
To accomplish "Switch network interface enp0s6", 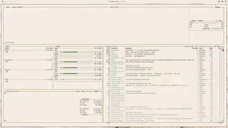I will tap(96, 91).
